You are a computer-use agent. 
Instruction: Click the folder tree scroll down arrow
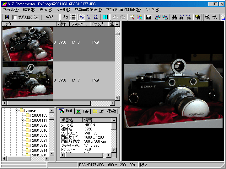click(52, 154)
